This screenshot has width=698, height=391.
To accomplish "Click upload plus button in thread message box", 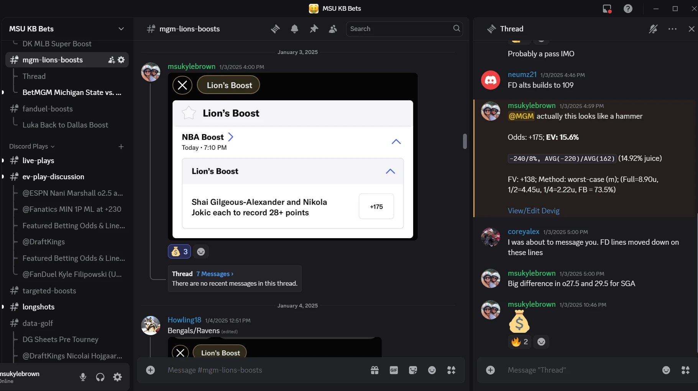I will pos(490,370).
